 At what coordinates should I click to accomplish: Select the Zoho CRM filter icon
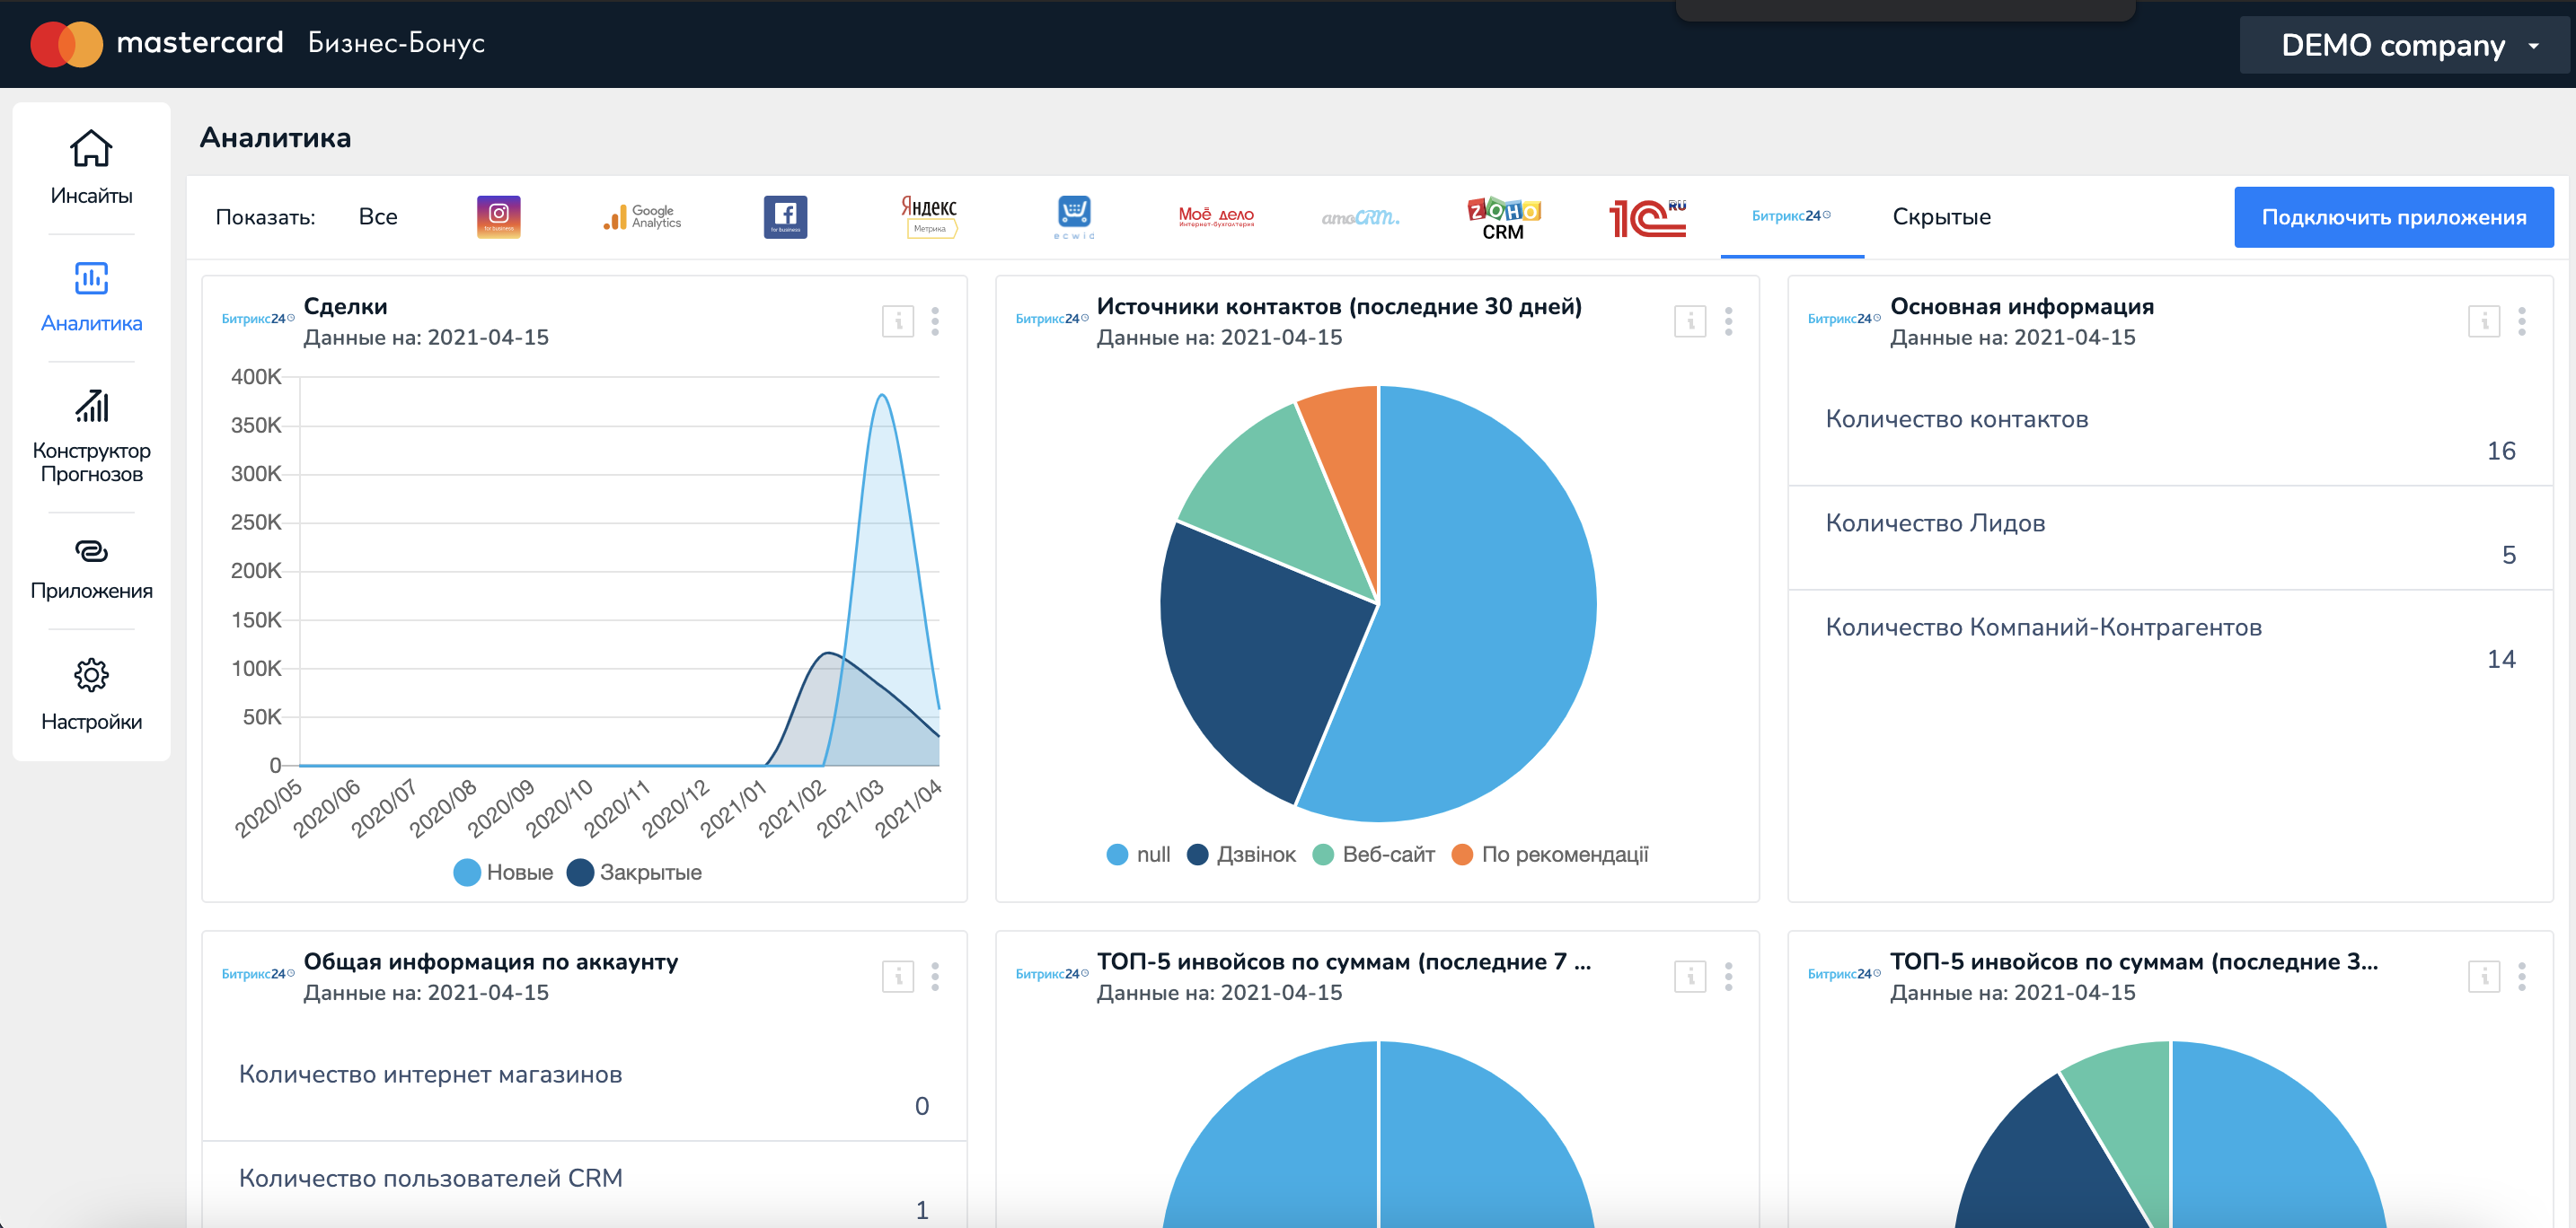point(1503,217)
